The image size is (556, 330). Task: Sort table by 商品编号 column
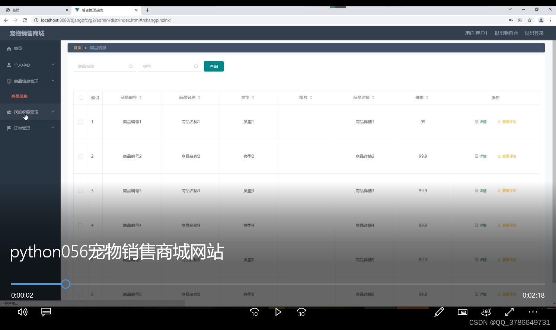pyautogui.click(x=140, y=97)
